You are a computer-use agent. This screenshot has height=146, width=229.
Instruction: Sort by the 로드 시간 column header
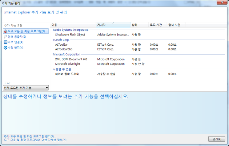[x=158, y=25]
